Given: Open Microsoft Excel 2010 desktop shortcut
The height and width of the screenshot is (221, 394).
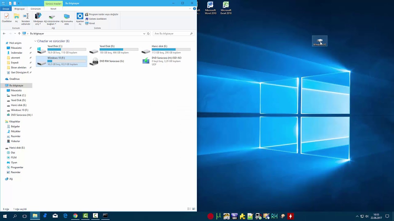Looking at the screenshot, I should pyautogui.click(x=226, y=8).
